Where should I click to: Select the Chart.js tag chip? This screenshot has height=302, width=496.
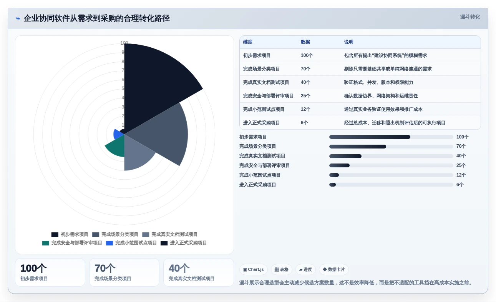click(x=254, y=270)
